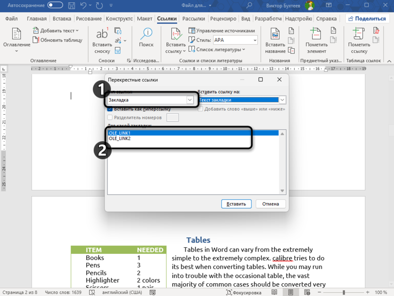Expand 'Вставить ссылку на' dropdown
The image size is (394, 296).
tap(282, 100)
